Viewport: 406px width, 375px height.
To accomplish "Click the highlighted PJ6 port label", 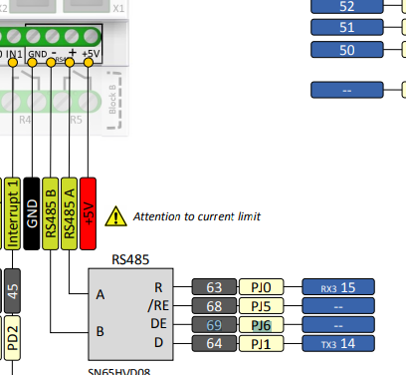I will [262, 325].
